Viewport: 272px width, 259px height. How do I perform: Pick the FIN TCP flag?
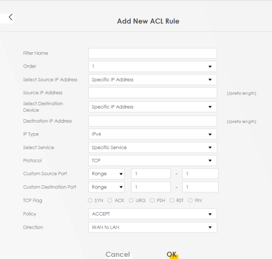(x=191, y=200)
